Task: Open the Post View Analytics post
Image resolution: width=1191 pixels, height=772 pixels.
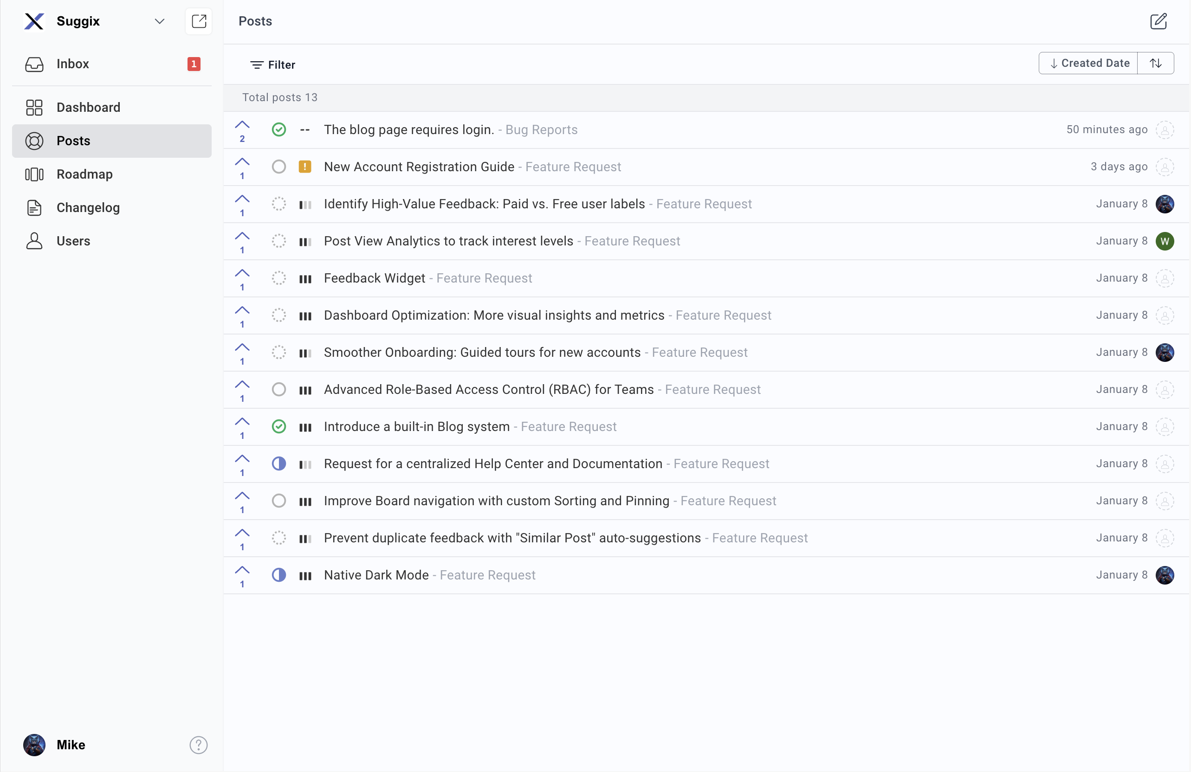Action: (x=448, y=241)
